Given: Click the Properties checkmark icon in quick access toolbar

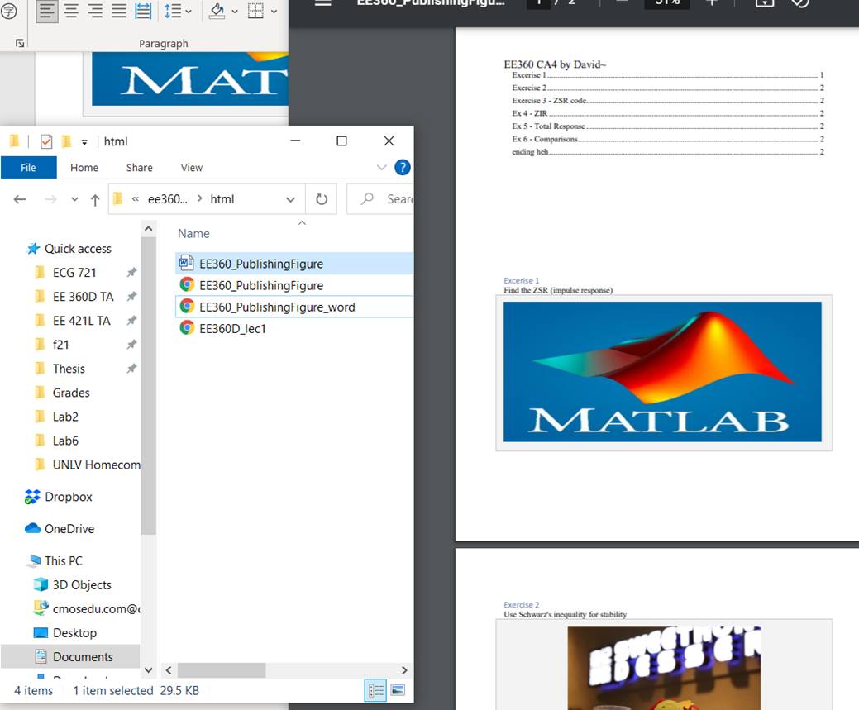Looking at the screenshot, I should click(x=46, y=141).
